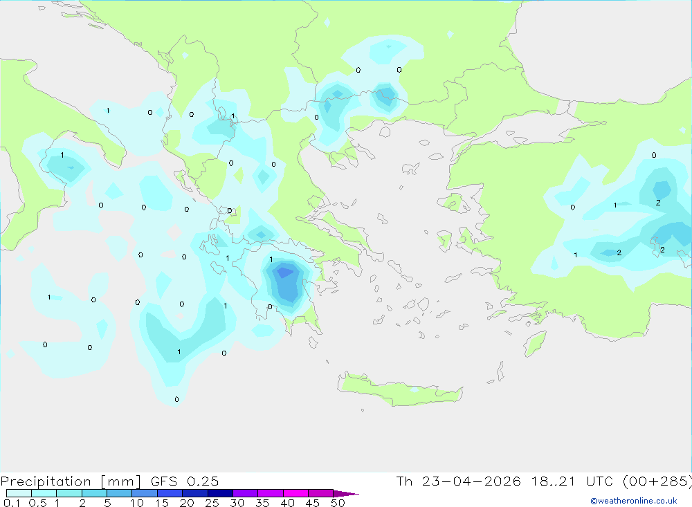Click the dark blue Peloponnese precipitation maximum
The image size is (692, 507).
284,273
